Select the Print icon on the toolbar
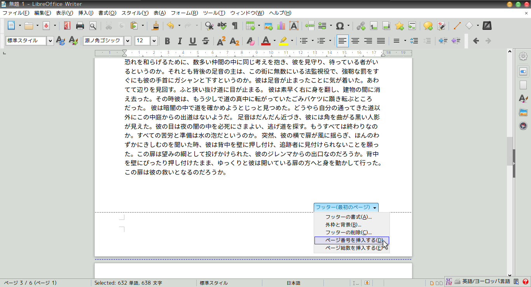 80,26
